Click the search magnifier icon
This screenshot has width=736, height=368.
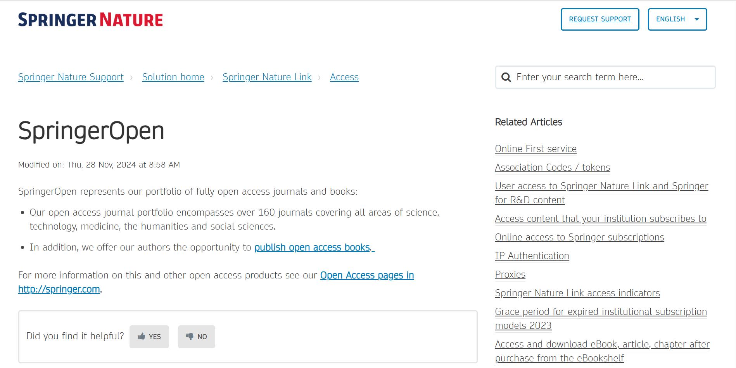[x=506, y=77]
